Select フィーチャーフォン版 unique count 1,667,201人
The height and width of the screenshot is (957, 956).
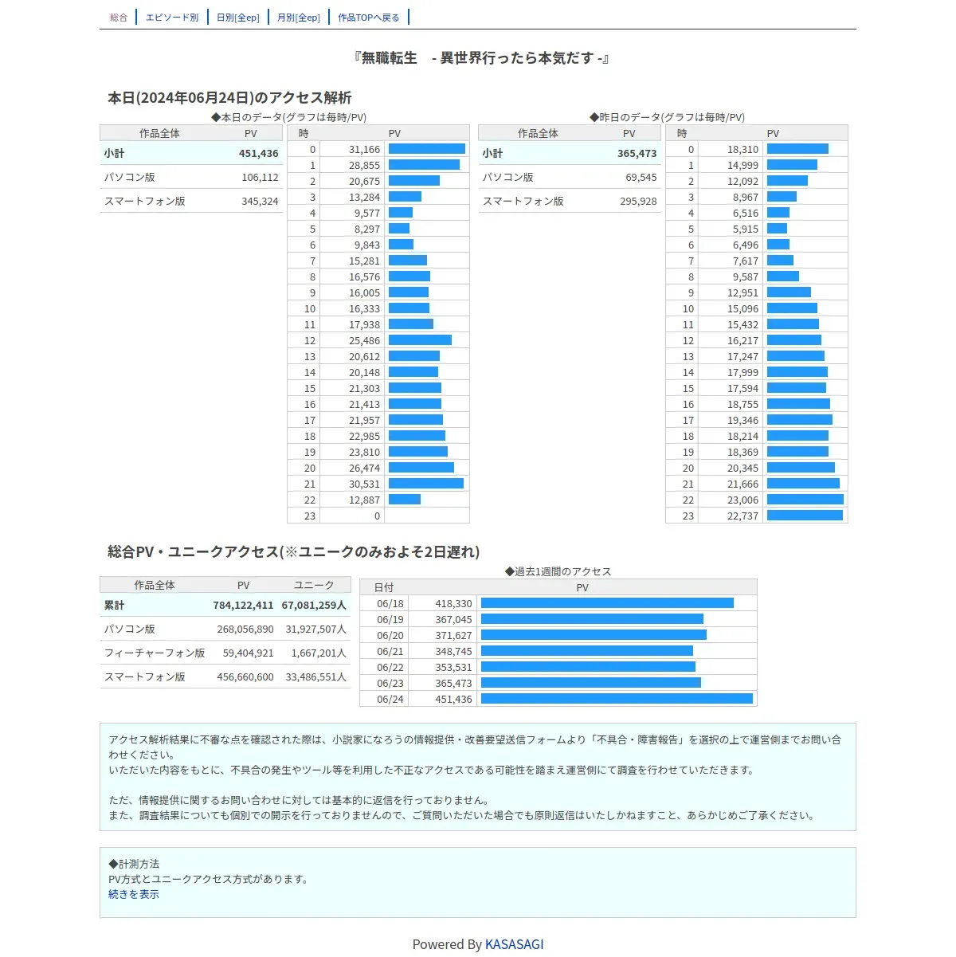pyautogui.click(x=319, y=653)
